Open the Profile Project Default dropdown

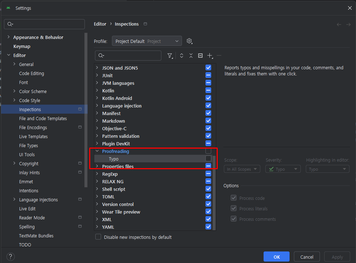tap(147, 41)
